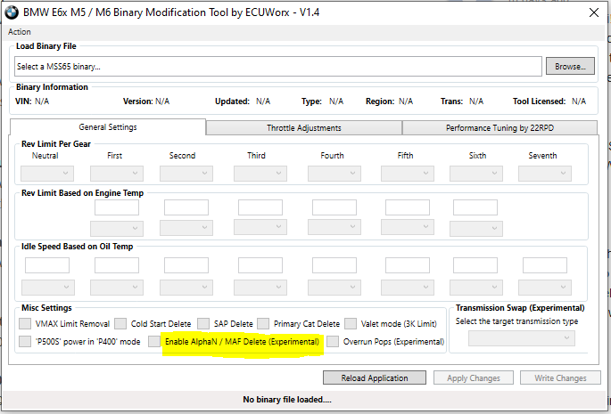This screenshot has width=611, height=414.
Task: Click the 'Tool Licensed:' label
Action: [x=539, y=101]
